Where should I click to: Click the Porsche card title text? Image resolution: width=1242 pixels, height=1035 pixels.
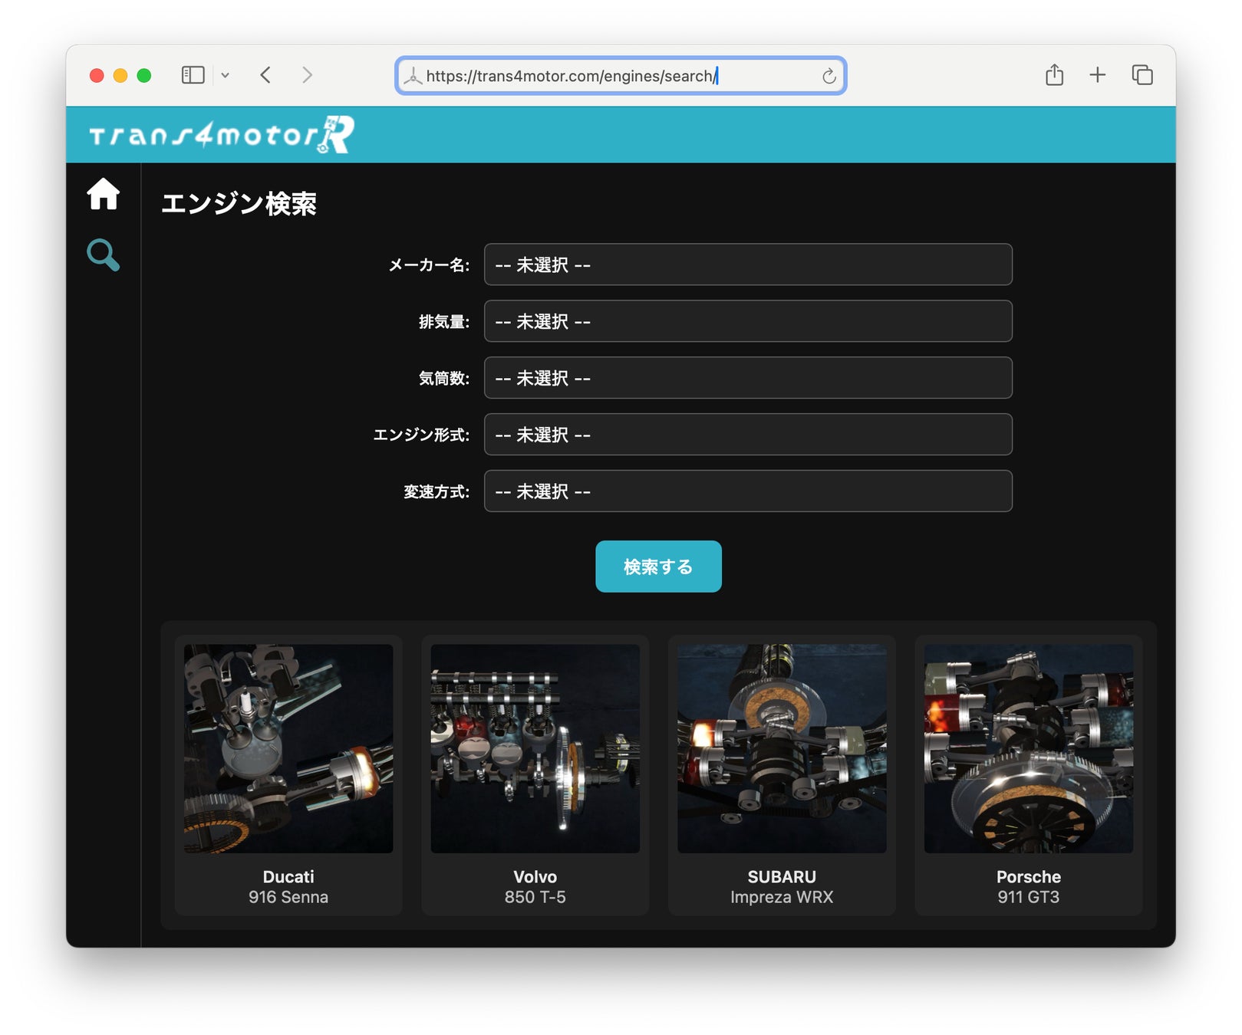click(1029, 877)
